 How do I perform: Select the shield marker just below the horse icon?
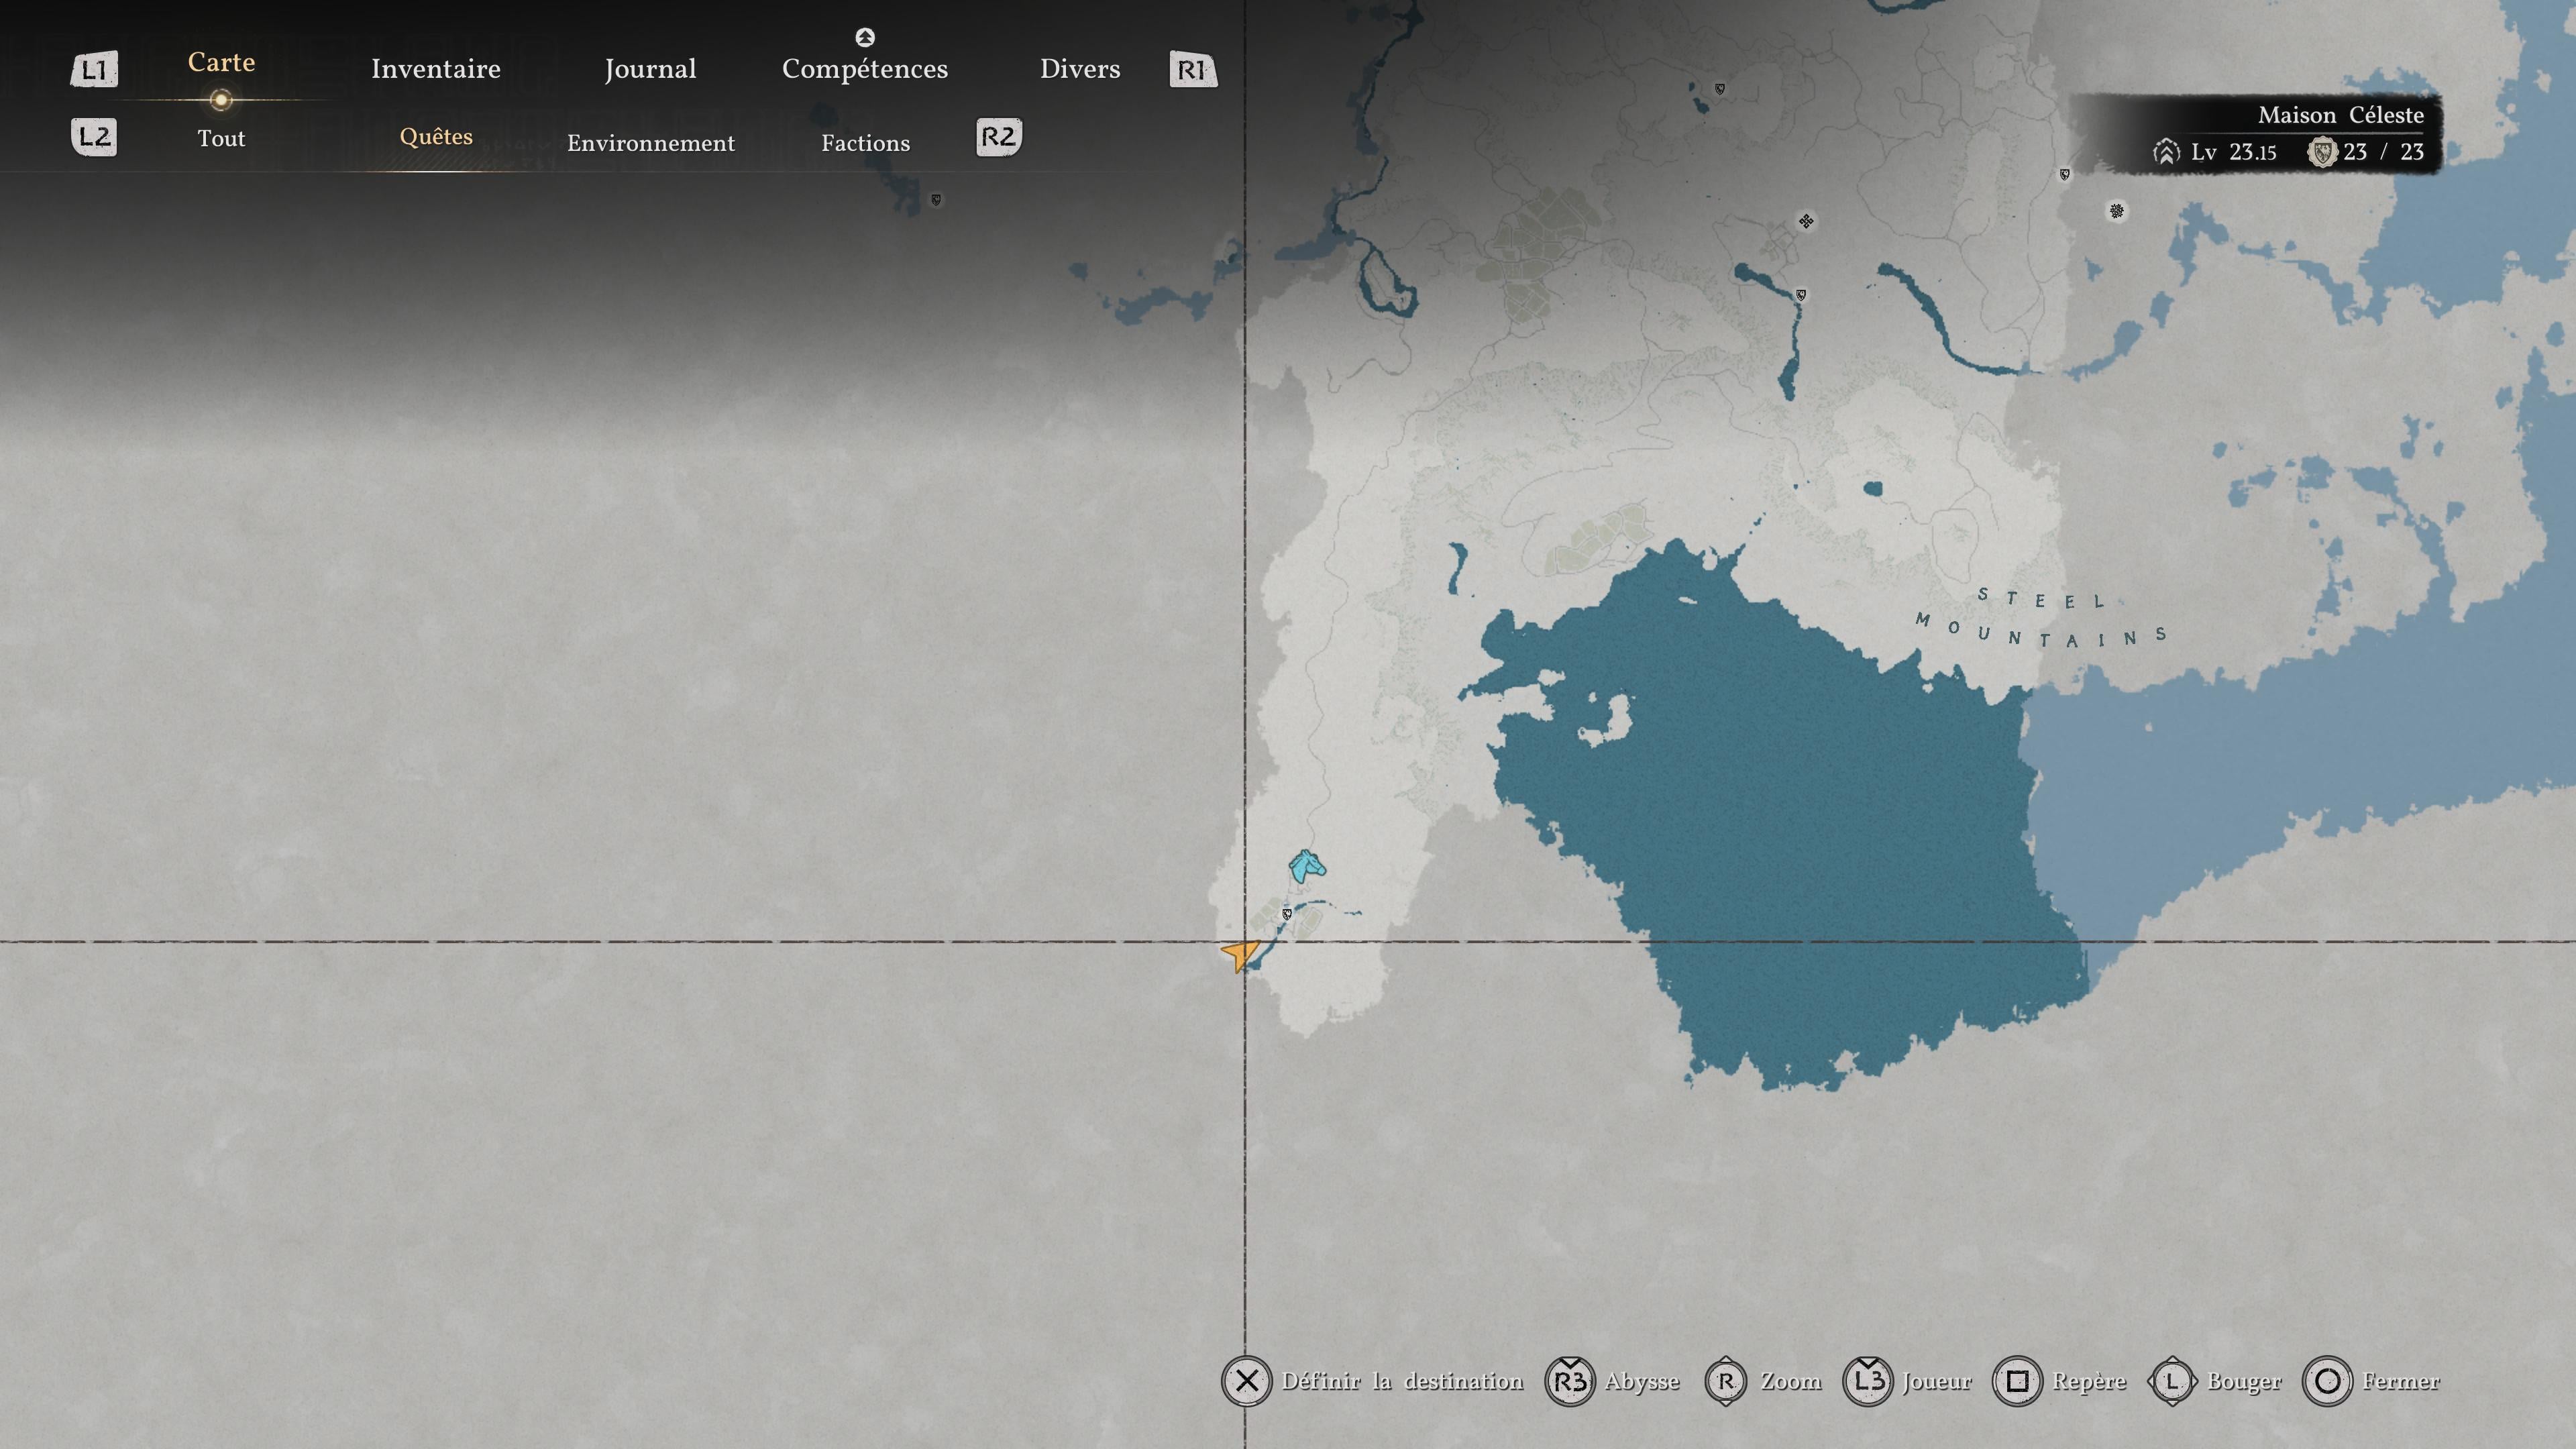(x=1287, y=914)
